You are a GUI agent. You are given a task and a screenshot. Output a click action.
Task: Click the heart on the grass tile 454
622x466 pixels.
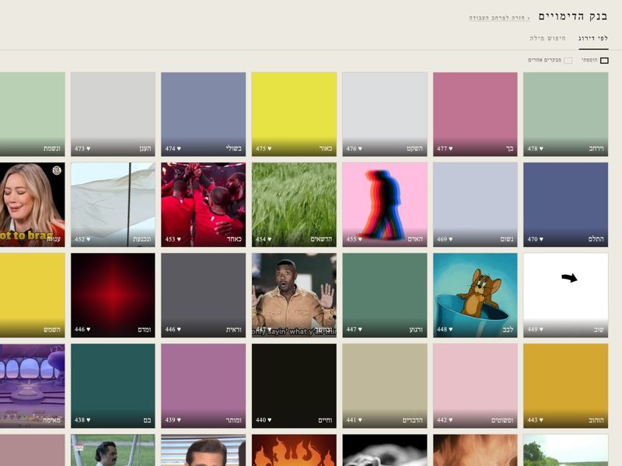tap(269, 239)
